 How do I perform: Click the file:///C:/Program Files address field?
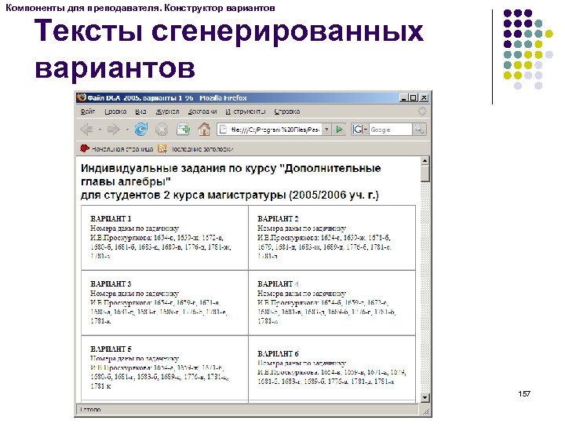[x=269, y=130]
